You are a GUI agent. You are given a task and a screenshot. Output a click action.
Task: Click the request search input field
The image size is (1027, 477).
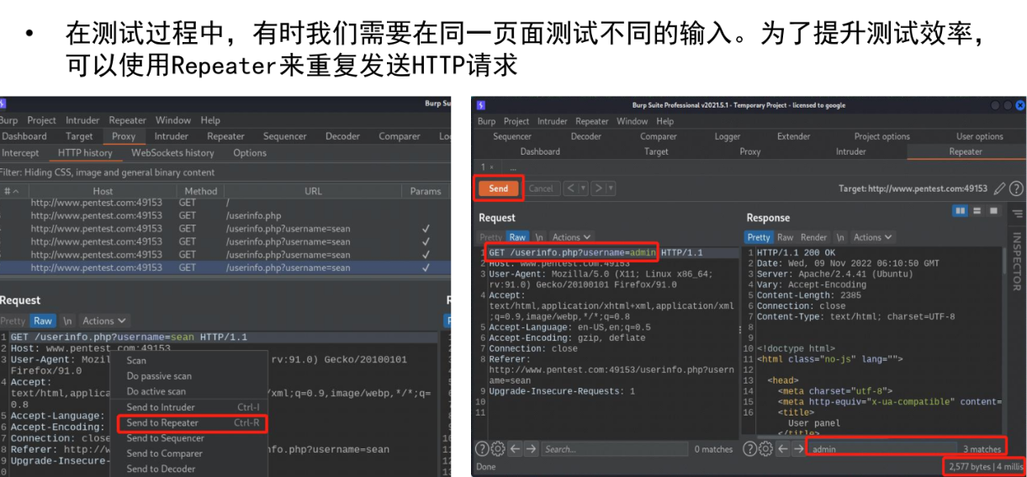614,449
